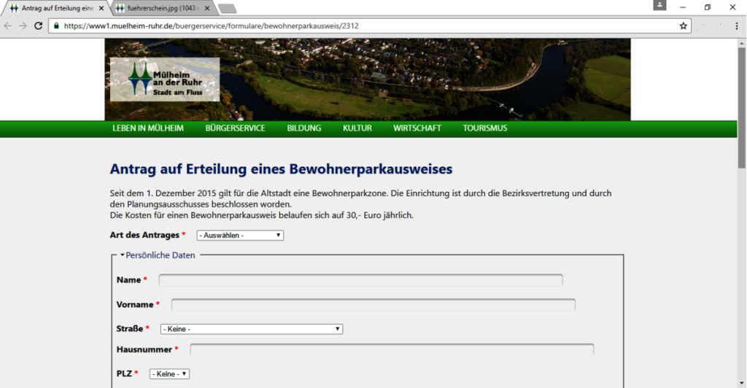Open the Chrome three-dot menu

pyautogui.click(x=737, y=26)
